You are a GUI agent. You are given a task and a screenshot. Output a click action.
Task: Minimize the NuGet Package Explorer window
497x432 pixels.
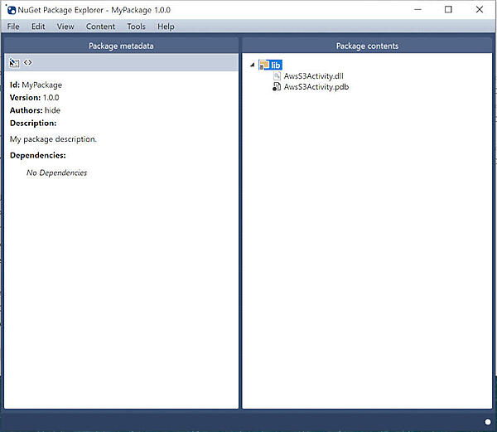417,9
